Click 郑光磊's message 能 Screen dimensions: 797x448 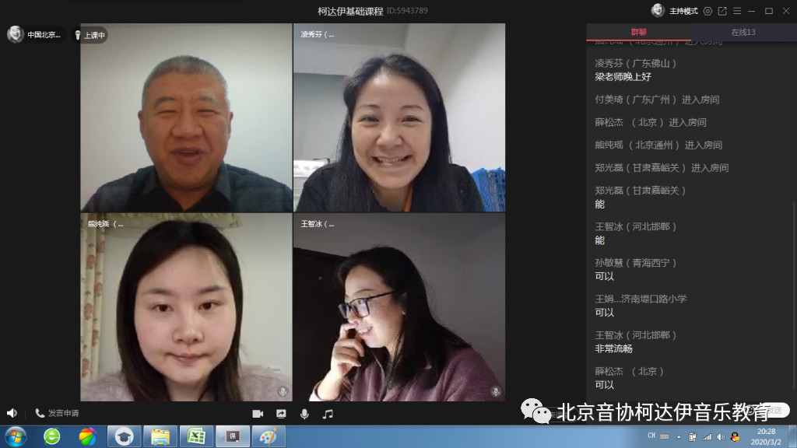point(600,205)
